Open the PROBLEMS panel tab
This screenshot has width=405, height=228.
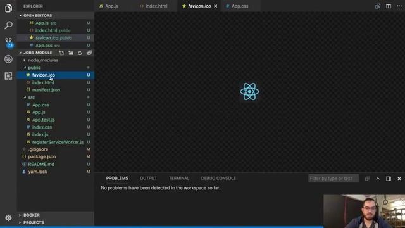point(117,179)
